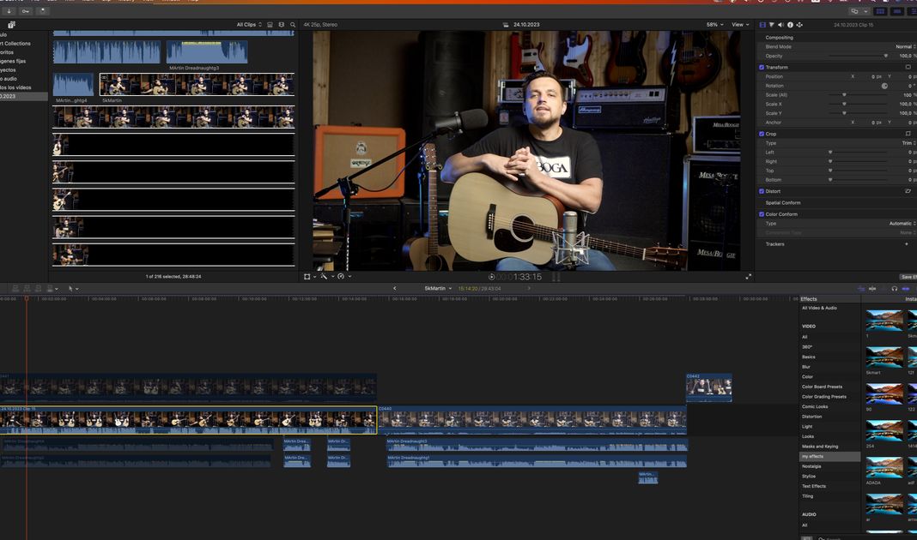The height and width of the screenshot is (540, 917).
Task: Open the All Clips filter dropdown
Action: 248,25
